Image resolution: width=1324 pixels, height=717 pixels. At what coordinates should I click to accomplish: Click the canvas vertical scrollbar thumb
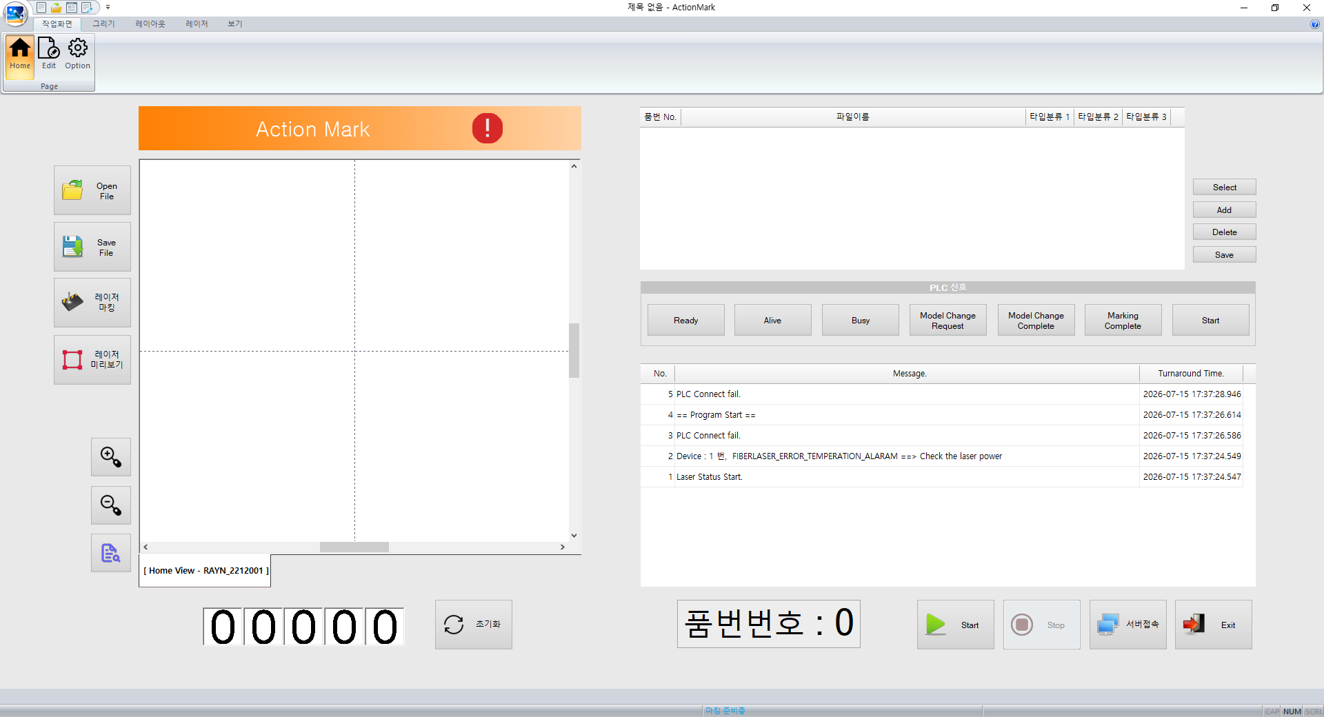click(574, 350)
